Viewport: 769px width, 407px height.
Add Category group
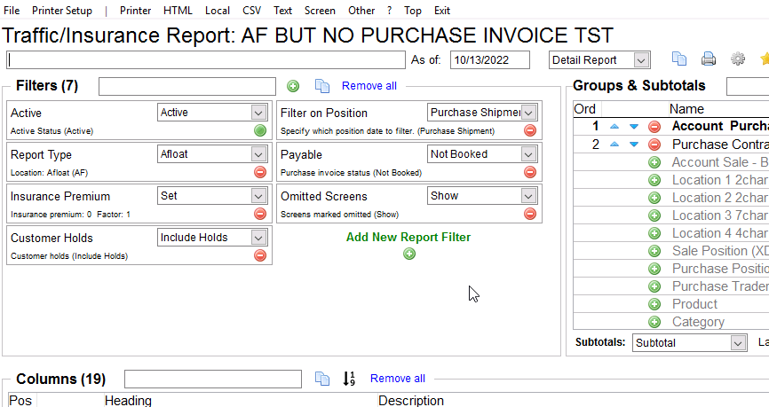654,322
